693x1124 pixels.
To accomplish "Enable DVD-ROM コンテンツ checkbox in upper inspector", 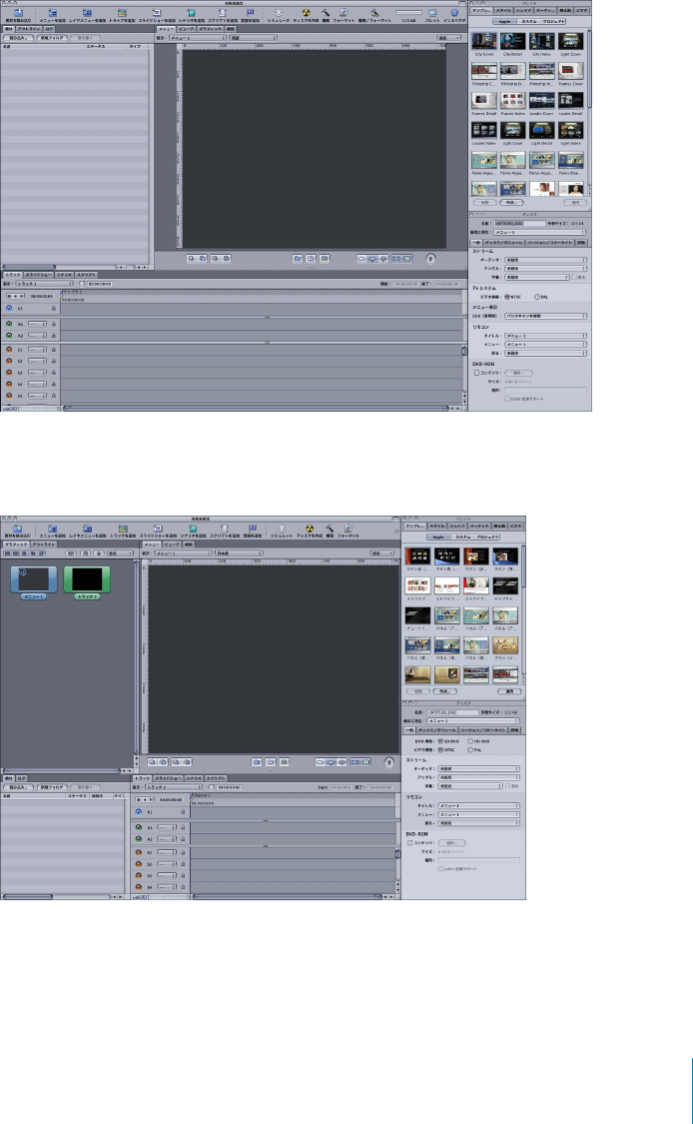I will tap(476, 373).
